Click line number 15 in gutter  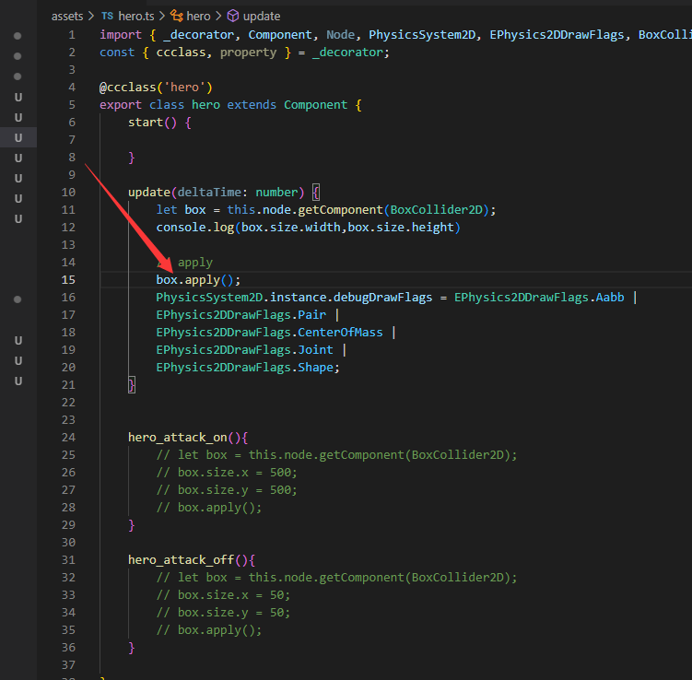point(68,280)
